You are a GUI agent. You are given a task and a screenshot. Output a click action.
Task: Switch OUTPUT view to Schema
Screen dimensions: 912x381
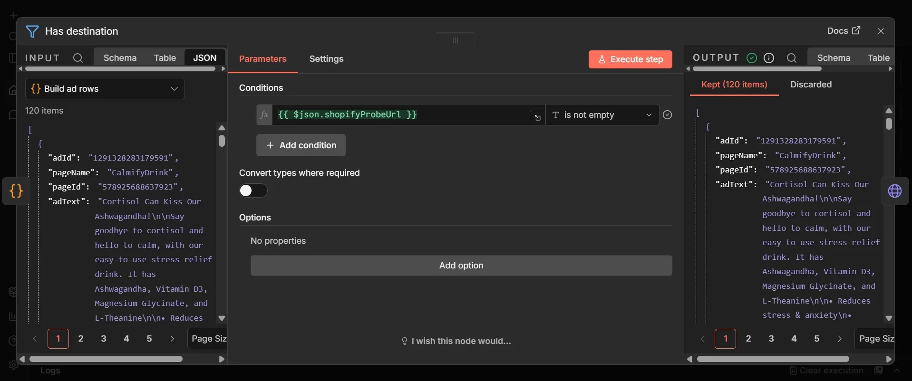pyautogui.click(x=834, y=58)
